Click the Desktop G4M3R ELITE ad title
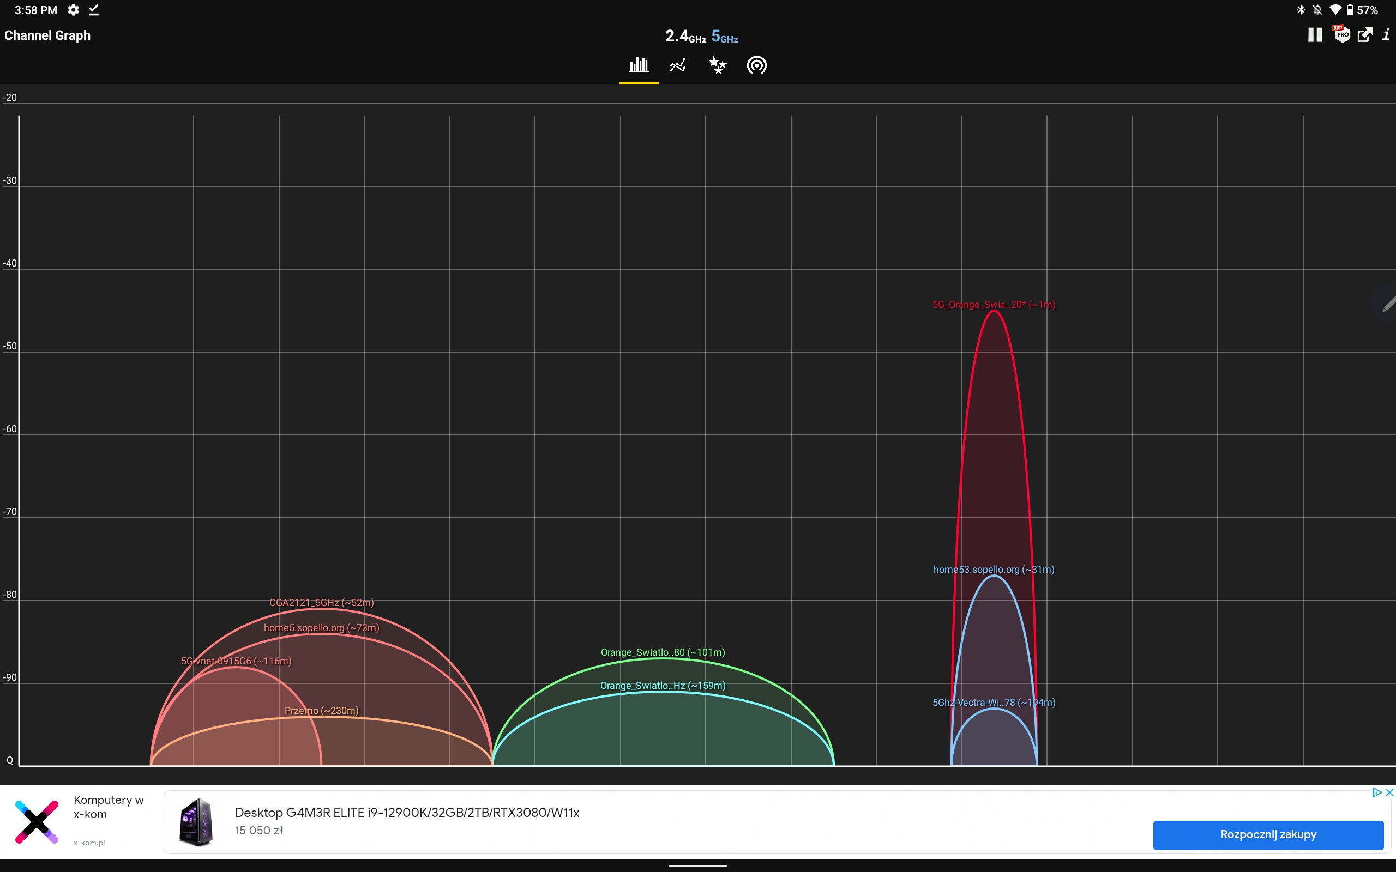The width and height of the screenshot is (1396, 872). (x=407, y=813)
